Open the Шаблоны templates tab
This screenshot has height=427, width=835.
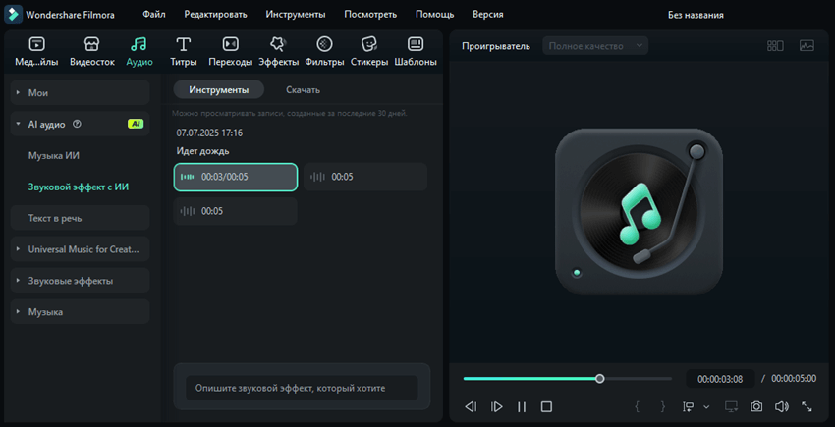[x=416, y=52]
